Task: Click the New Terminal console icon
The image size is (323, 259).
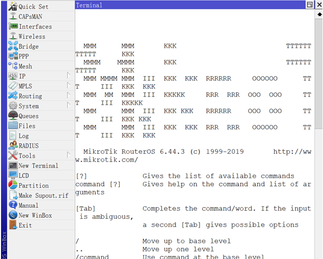Action: (13, 165)
